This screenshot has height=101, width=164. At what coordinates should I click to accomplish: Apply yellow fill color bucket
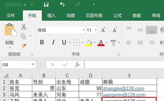tap(89, 43)
